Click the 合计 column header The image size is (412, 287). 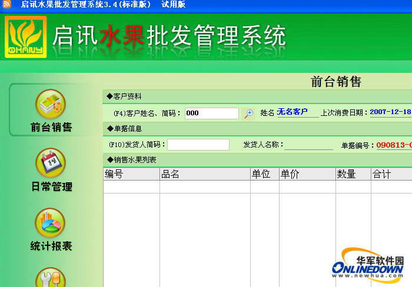(x=391, y=174)
